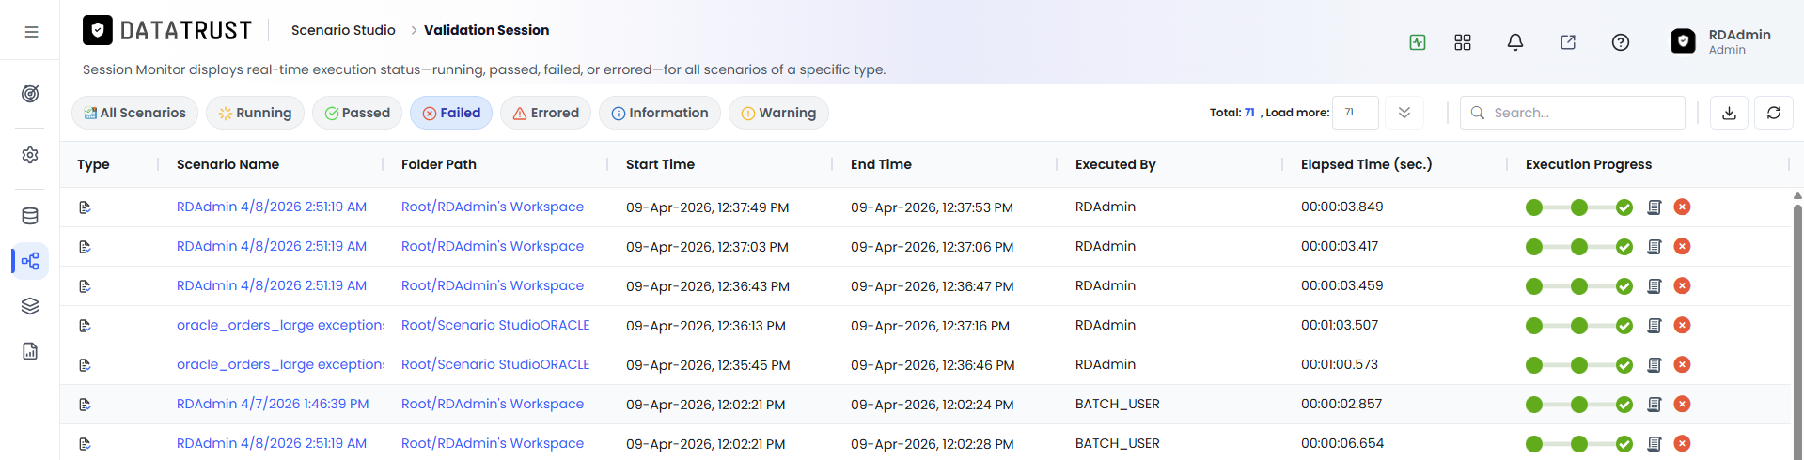Image resolution: width=1804 pixels, height=460 pixels.
Task: Open Root/RDAdmin's Workspace path in 12:37:03 row
Action: coord(493,246)
